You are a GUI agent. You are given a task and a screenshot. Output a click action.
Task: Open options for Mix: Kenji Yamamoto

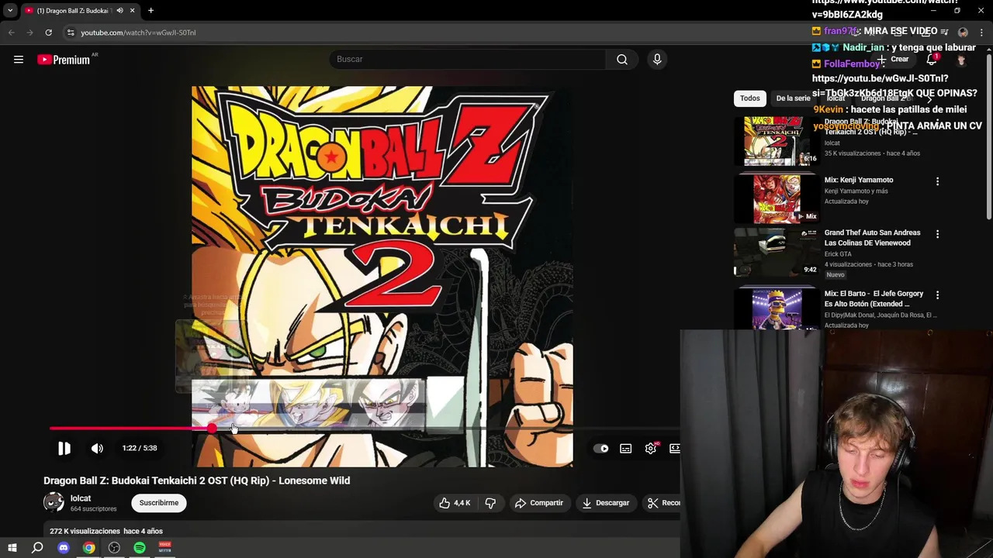[x=937, y=181]
